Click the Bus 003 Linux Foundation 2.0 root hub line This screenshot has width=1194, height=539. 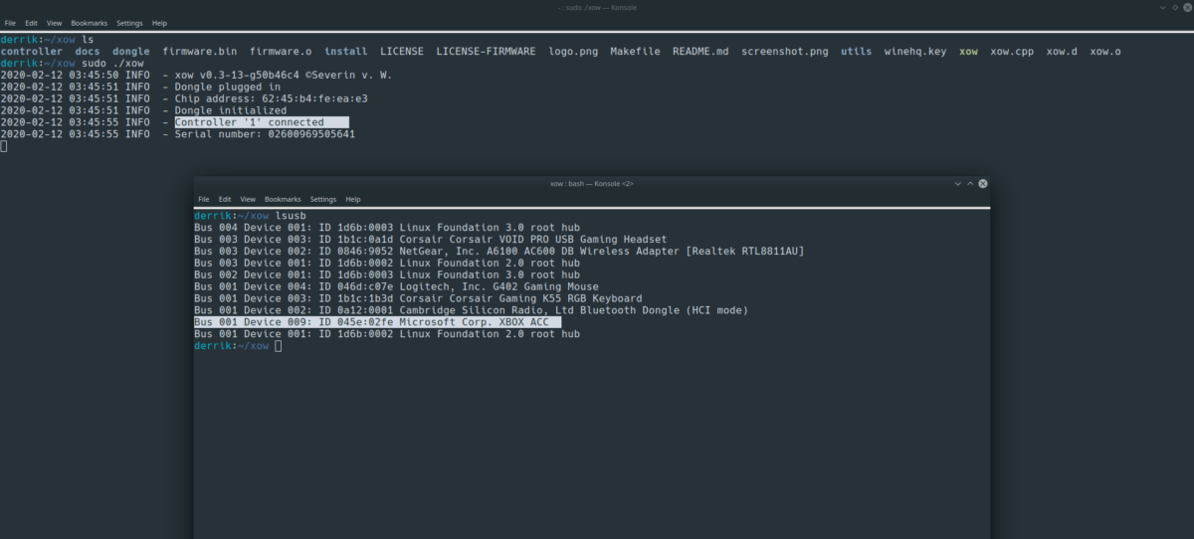[x=387, y=264]
